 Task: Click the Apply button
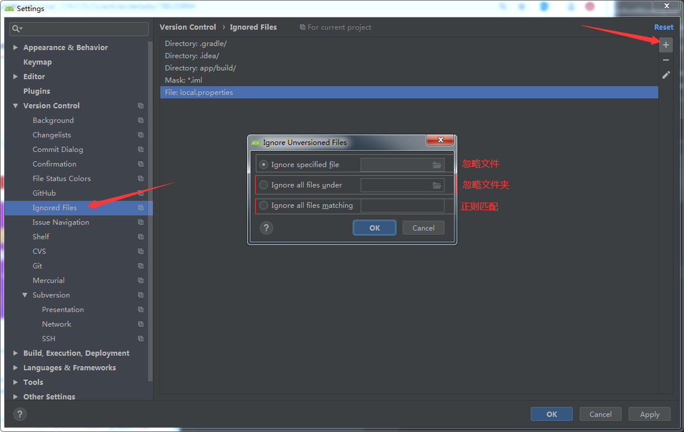point(649,414)
